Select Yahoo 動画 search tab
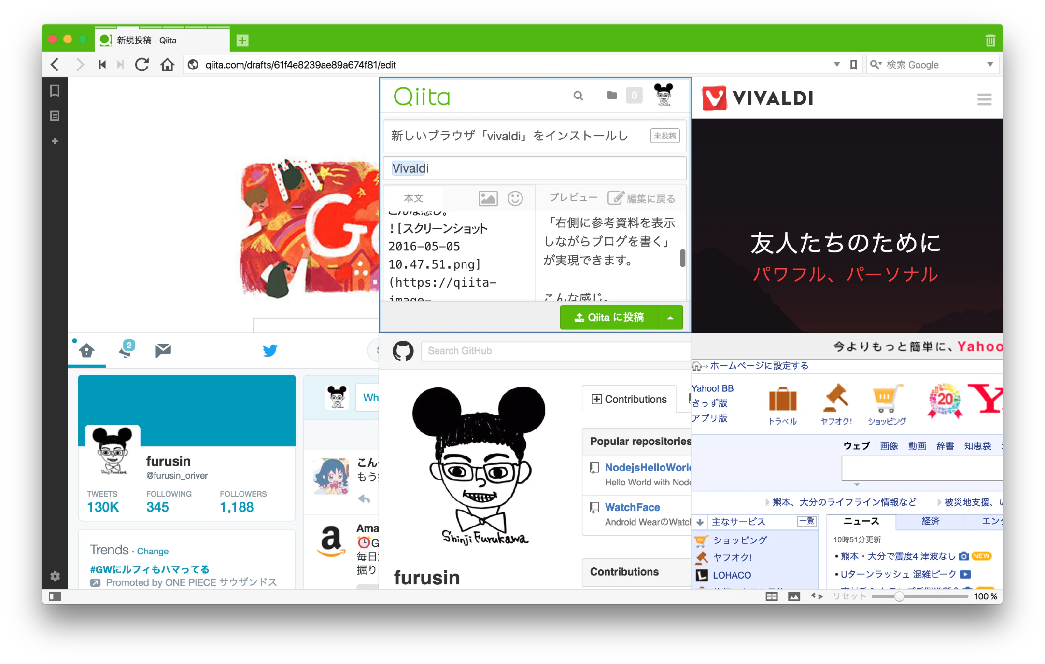Screen dimensions: 1045x664 tap(917, 446)
